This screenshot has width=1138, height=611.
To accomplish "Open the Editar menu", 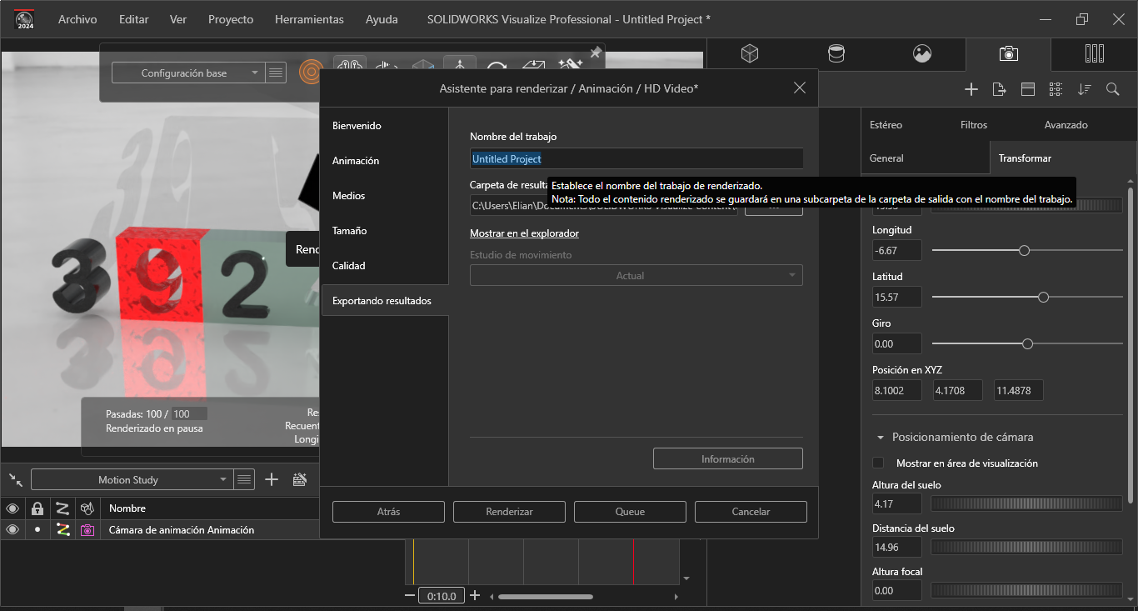I will 134,18.
